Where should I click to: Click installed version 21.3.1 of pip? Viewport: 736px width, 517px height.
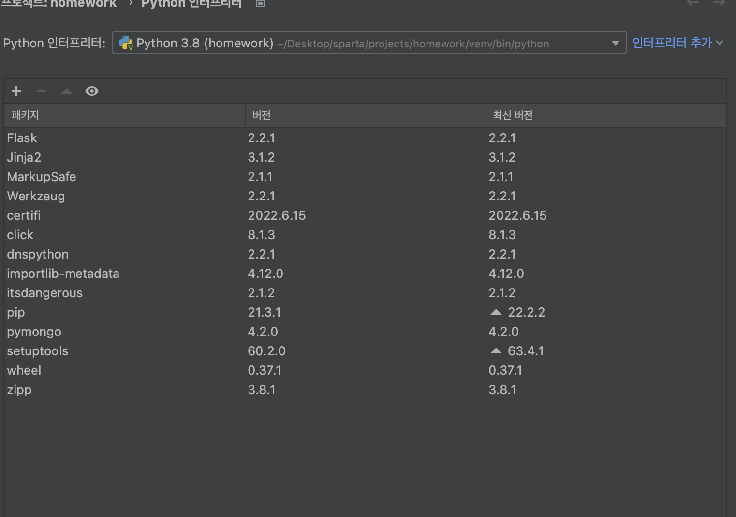265,312
